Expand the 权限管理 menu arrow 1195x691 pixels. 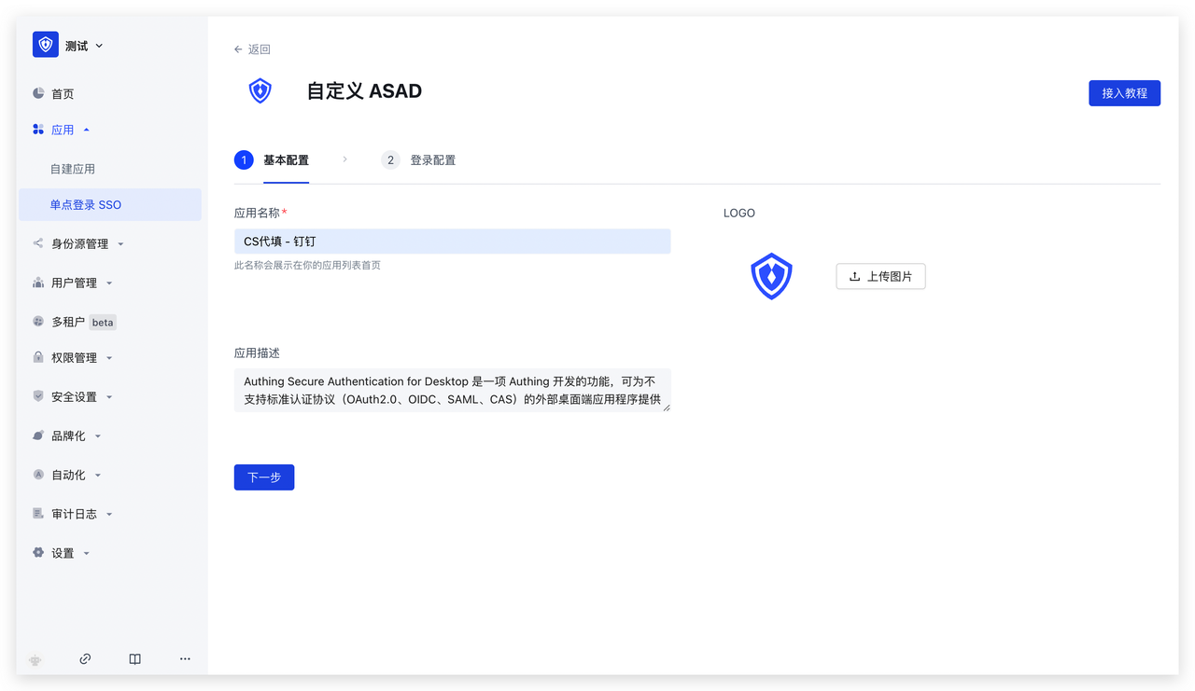point(109,358)
